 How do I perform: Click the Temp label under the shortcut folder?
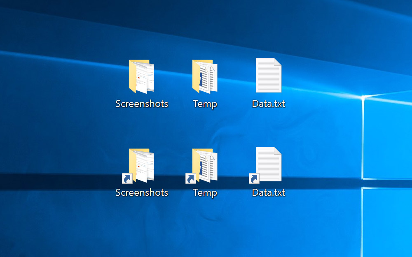205,193
